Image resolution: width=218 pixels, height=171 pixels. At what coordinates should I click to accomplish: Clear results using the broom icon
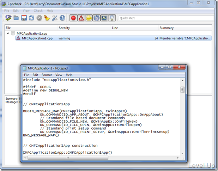47,18
